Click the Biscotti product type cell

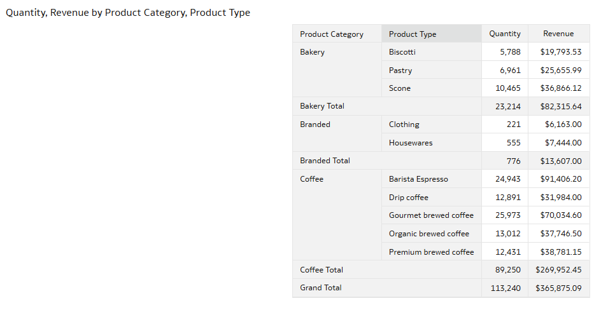(402, 52)
